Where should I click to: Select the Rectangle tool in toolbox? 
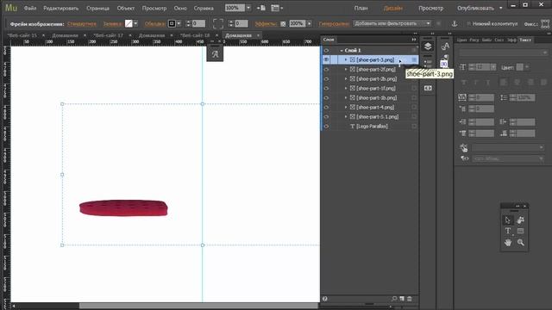point(520,231)
